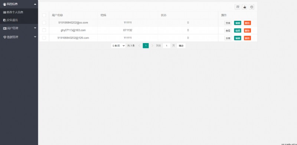The width and height of the screenshot is (297, 145).
Task: Click the 状态 column header
Action: (x=188, y=15)
